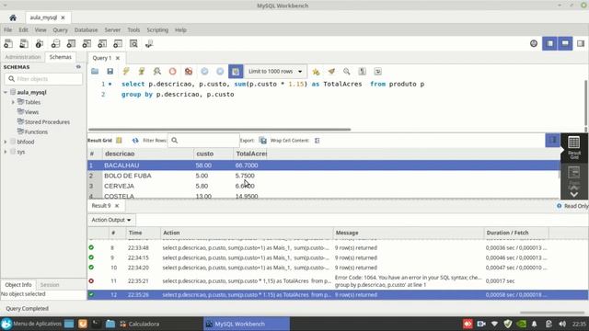Image resolution: width=589 pixels, height=331 pixels.
Task: Select Result Grid view in side panel
Action: (x=574, y=147)
